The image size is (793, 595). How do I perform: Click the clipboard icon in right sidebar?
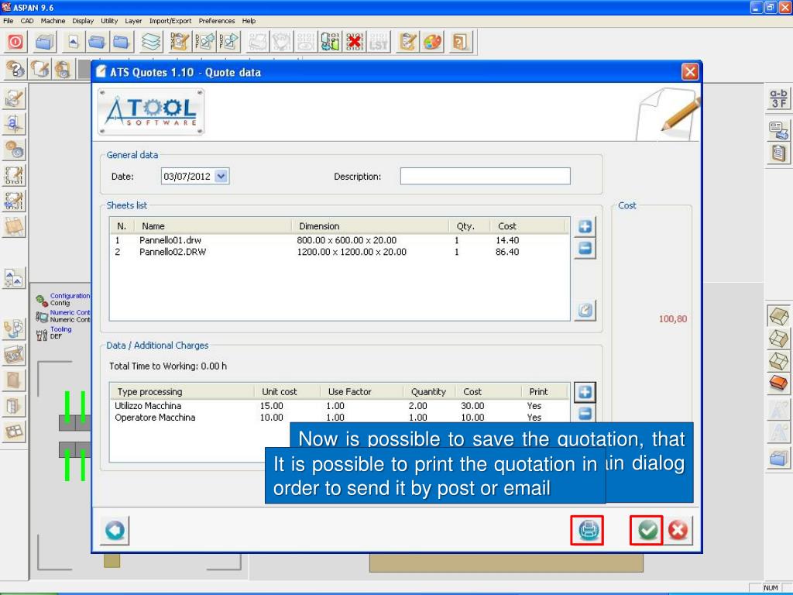778,153
